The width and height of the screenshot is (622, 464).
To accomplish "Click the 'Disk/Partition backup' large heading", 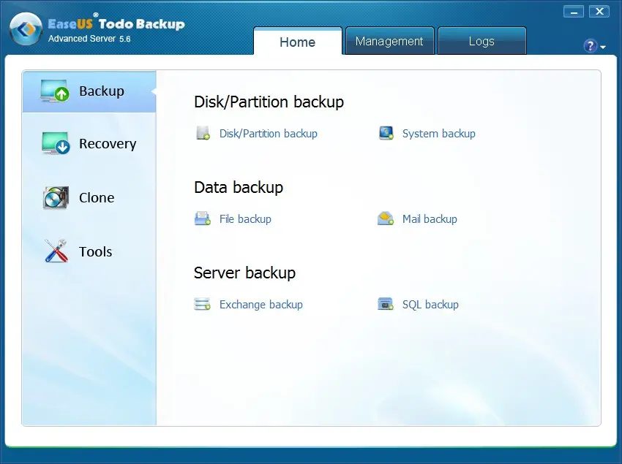I will coord(269,102).
